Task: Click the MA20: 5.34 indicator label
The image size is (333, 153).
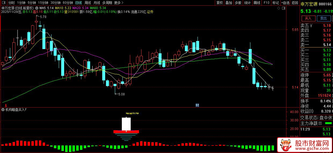Action: [81, 8]
